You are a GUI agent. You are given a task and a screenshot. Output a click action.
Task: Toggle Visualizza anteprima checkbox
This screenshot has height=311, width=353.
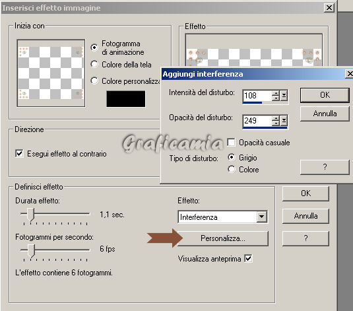tap(248, 258)
